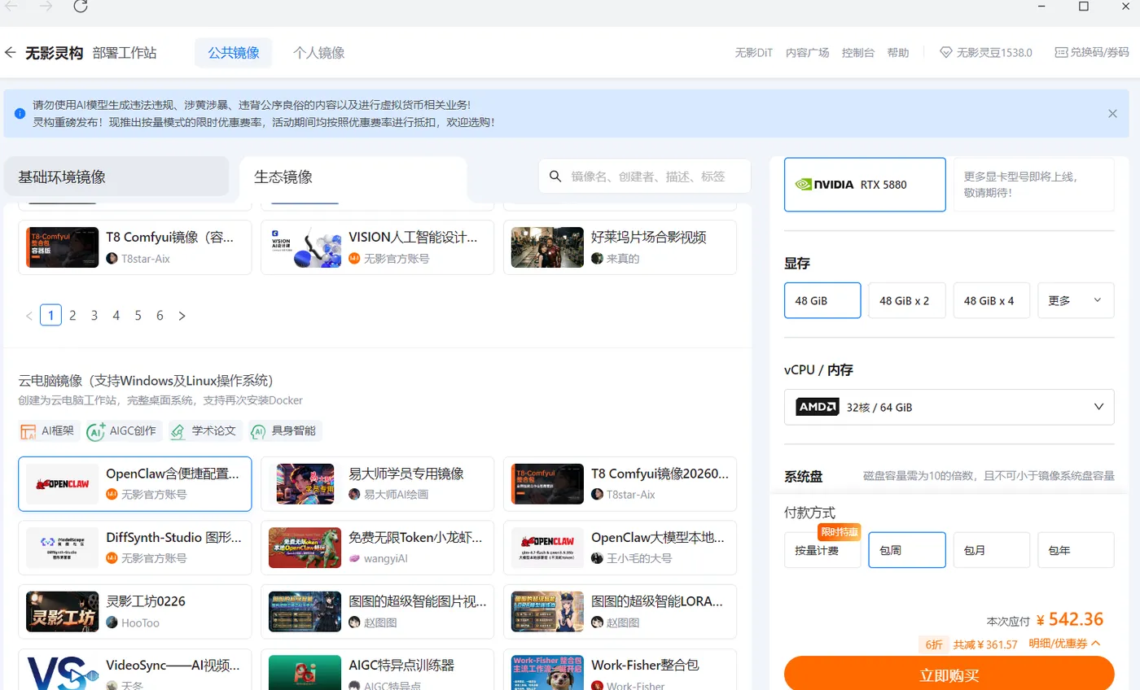Select the 包月 monthly payment option
The height and width of the screenshot is (690, 1140).
point(992,550)
